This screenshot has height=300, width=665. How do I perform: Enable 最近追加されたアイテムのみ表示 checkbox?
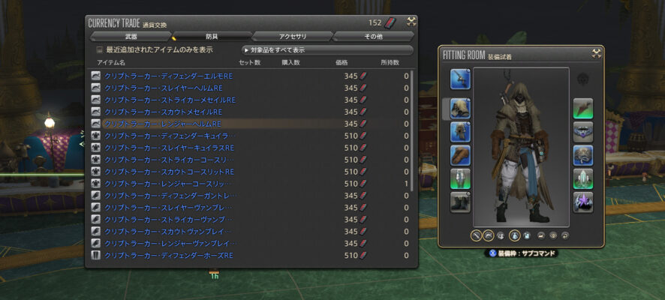point(100,50)
